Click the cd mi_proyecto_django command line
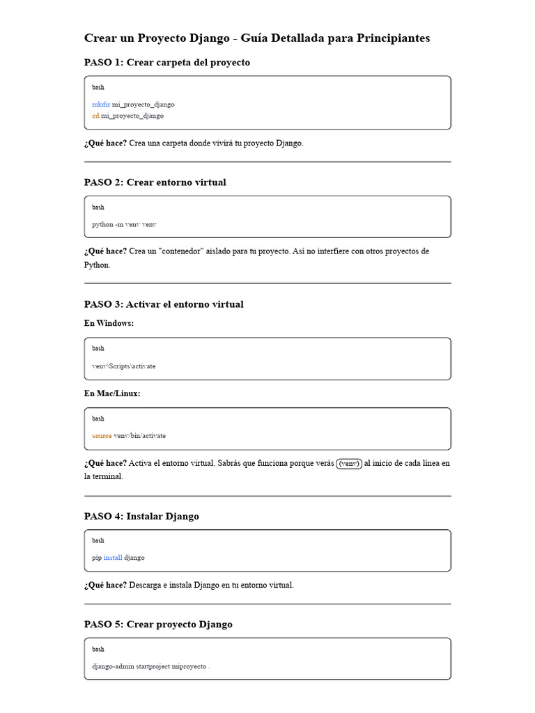This screenshot has width=535, height=713. point(127,116)
